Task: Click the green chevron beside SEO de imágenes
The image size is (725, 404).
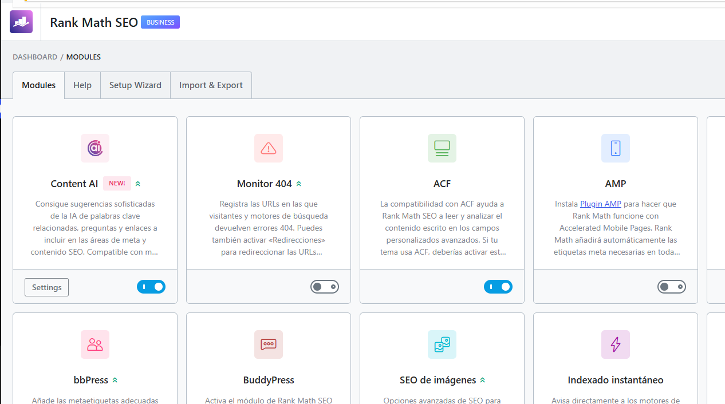Action: pos(483,381)
